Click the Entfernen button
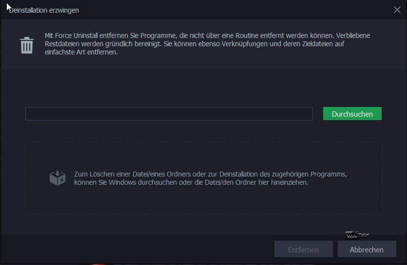The height and width of the screenshot is (265, 407). pyautogui.click(x=303, y=249)
